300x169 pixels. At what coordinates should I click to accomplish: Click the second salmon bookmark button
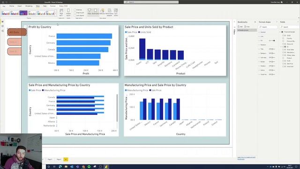[x=15, y=42]
